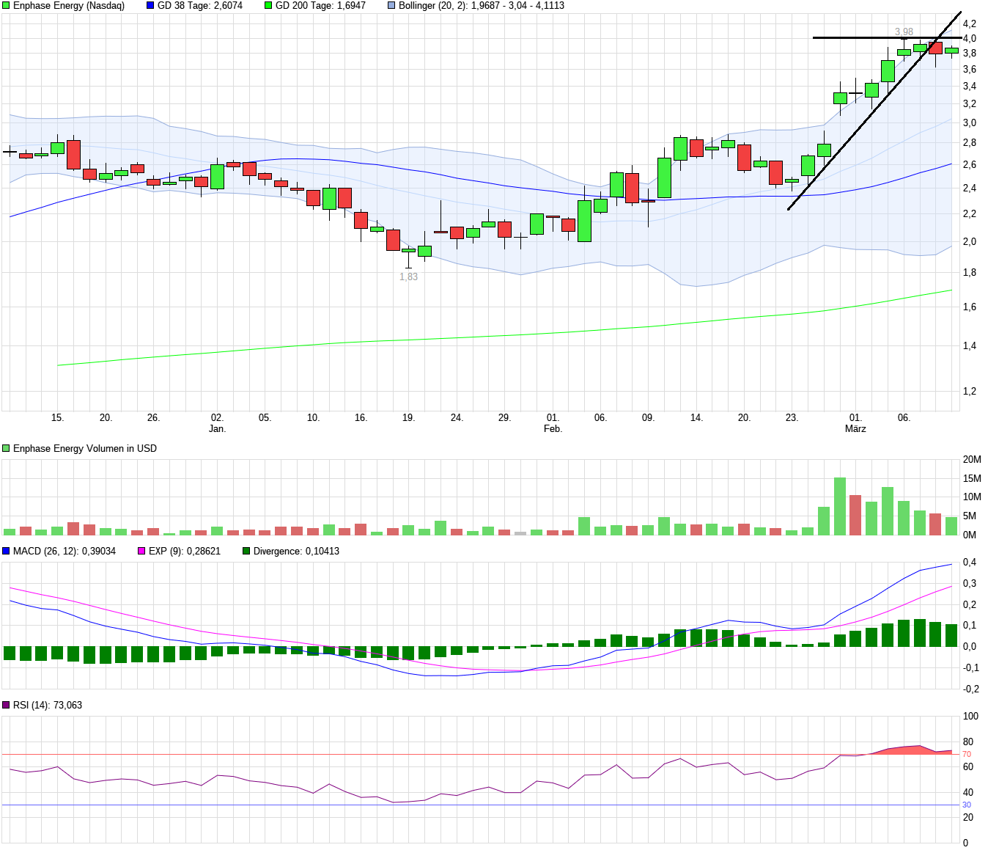Click the Enphase Energy legend color square

click(x=6, y=6)
